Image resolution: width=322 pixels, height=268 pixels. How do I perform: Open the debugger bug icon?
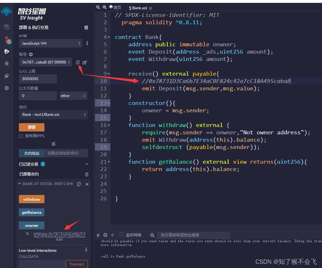pyautogui.click(x=7, y=63)
